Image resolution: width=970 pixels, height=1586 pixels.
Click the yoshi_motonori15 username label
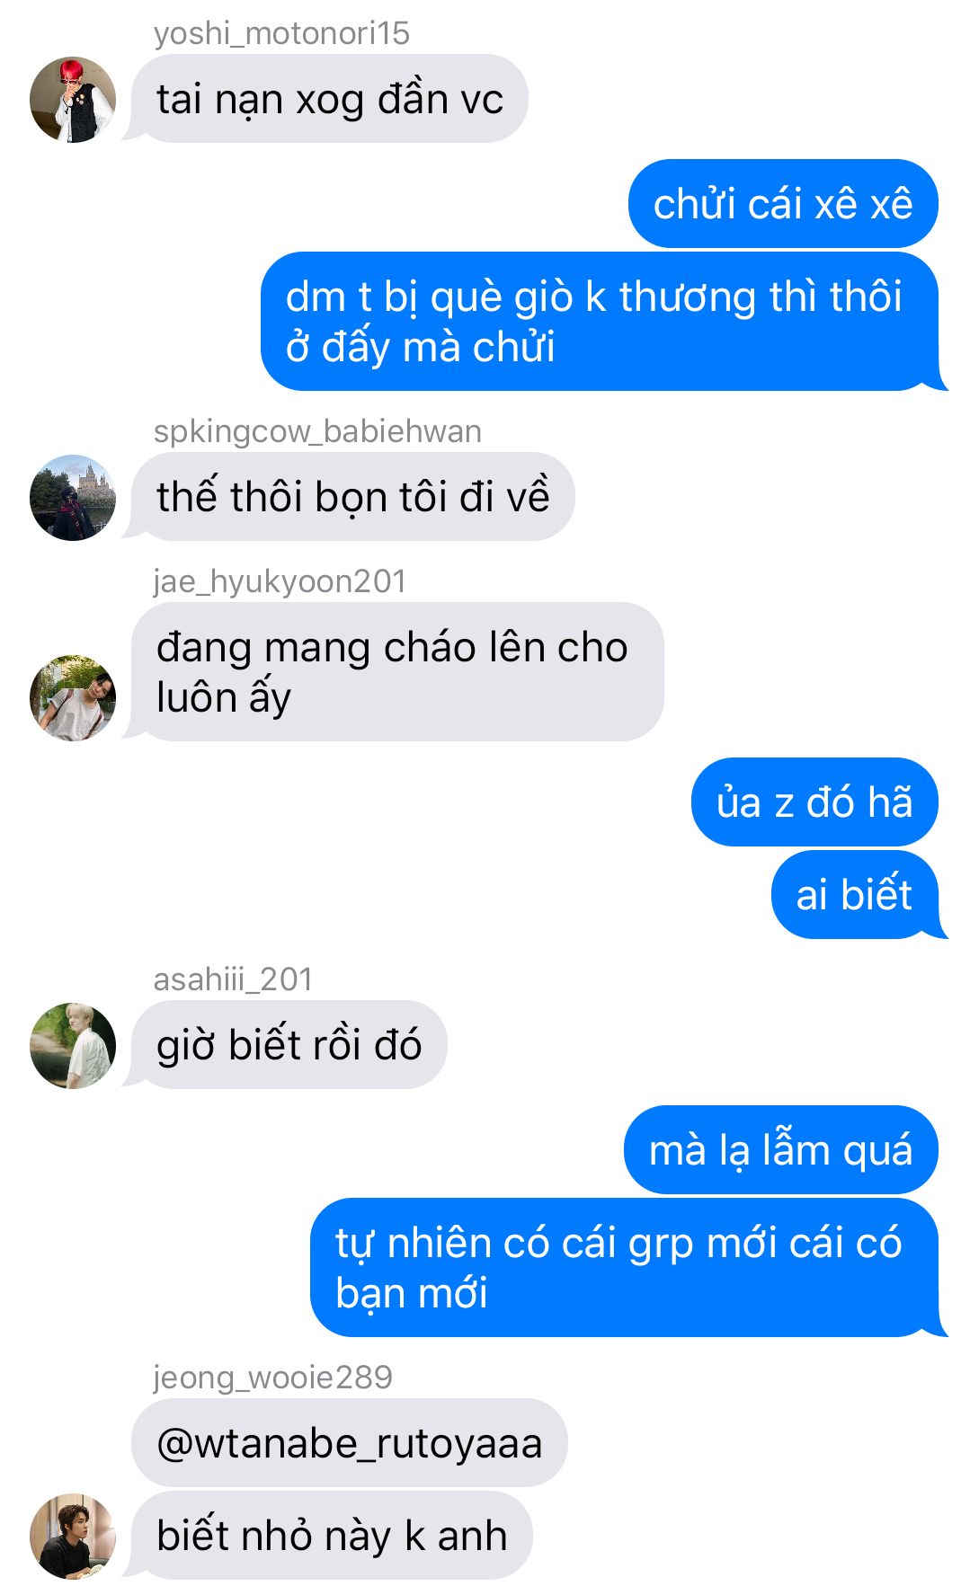coord(281,33)
